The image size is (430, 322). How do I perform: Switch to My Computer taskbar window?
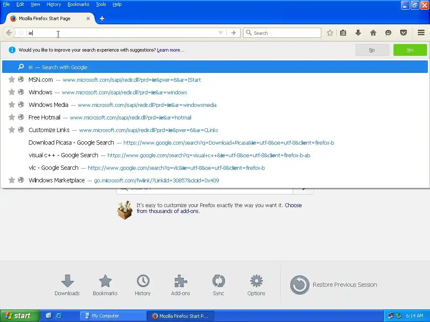click(x=113, y=316)
